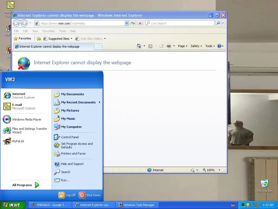Click the Home icon in command bar
The height and width of the screenshot is (209, 278).
click(x=139, y=46)
